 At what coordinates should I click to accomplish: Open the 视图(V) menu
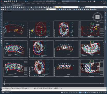[13, 3]
